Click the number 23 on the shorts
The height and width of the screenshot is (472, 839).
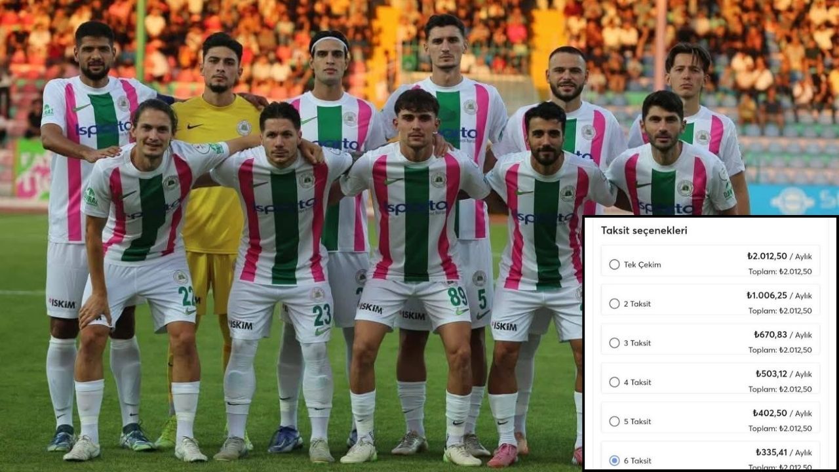tap(322, 315)
